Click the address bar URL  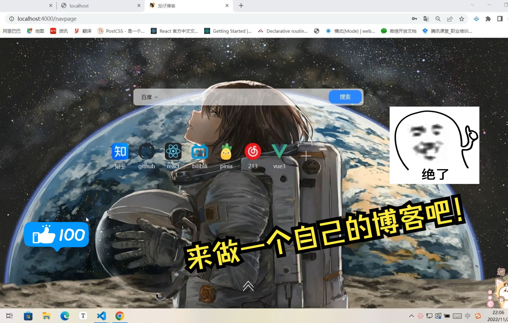click(47, 19)
